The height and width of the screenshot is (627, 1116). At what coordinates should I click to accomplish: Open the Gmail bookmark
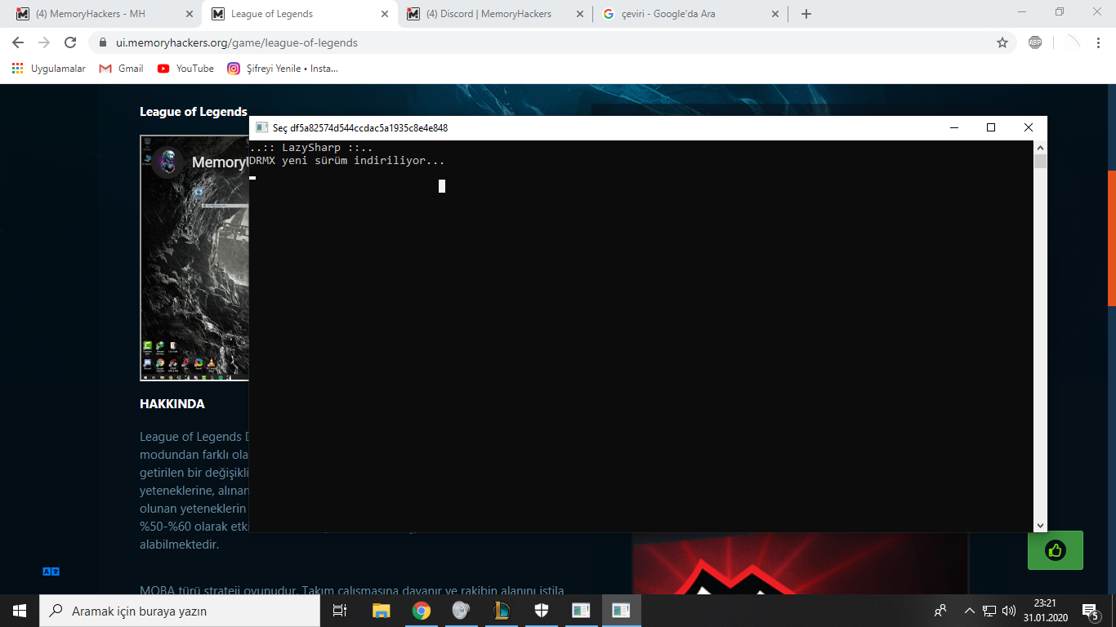pos(121,69)
